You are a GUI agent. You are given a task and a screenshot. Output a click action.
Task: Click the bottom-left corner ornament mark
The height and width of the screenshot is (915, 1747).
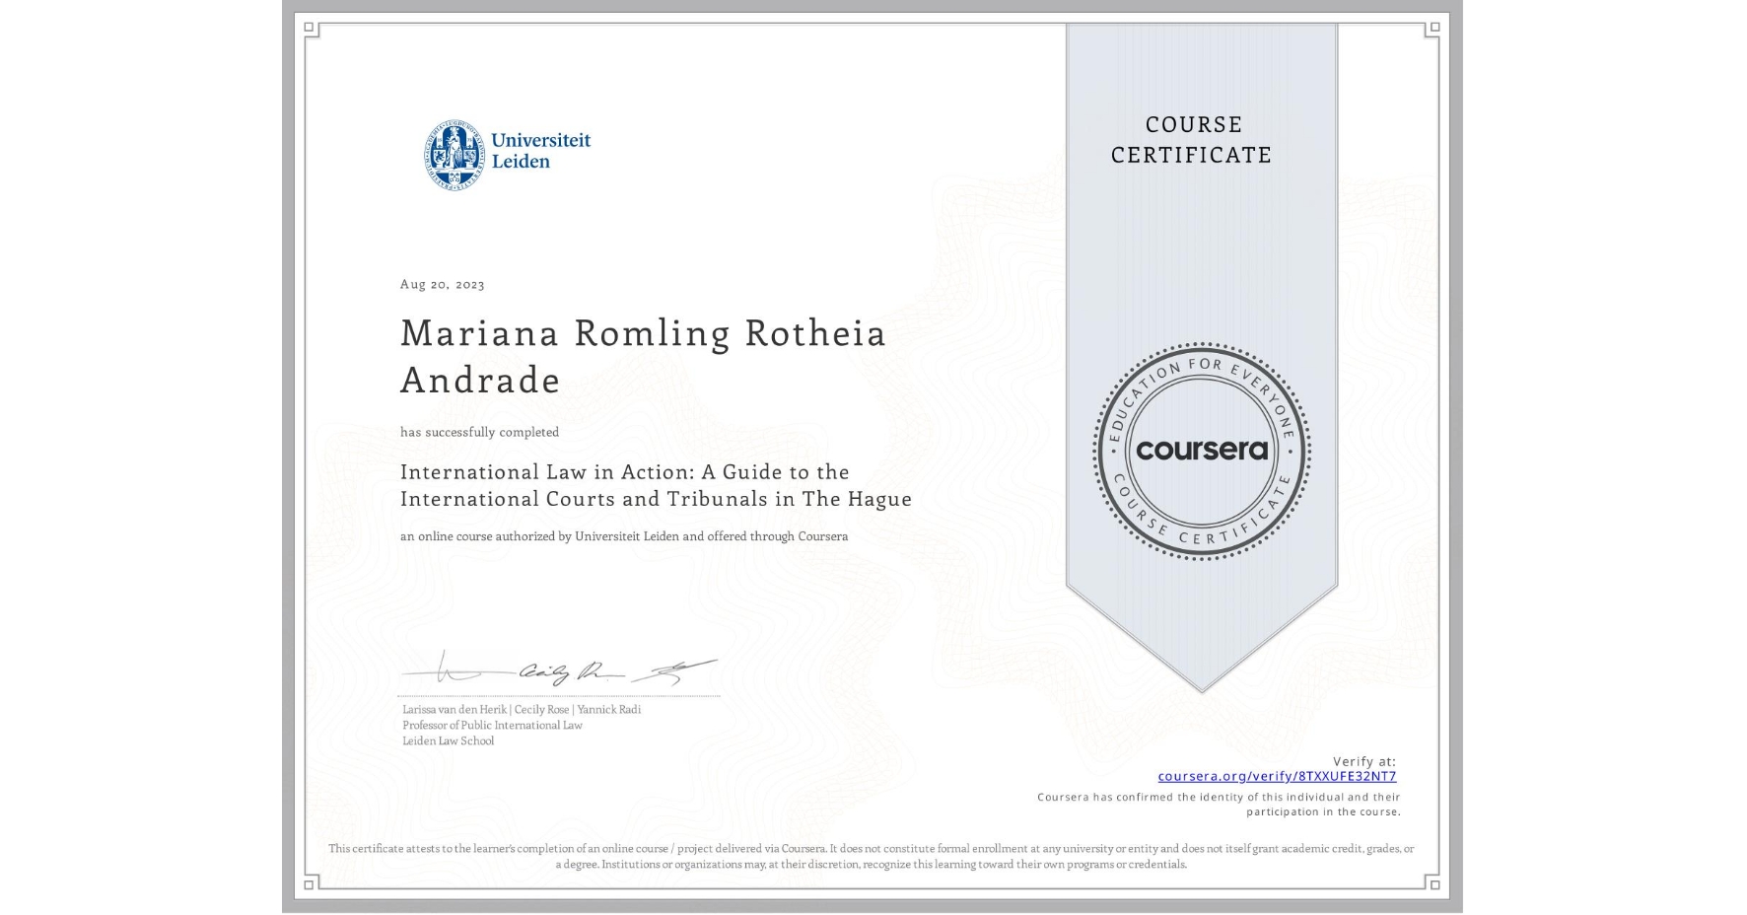(x=311, y=885)
